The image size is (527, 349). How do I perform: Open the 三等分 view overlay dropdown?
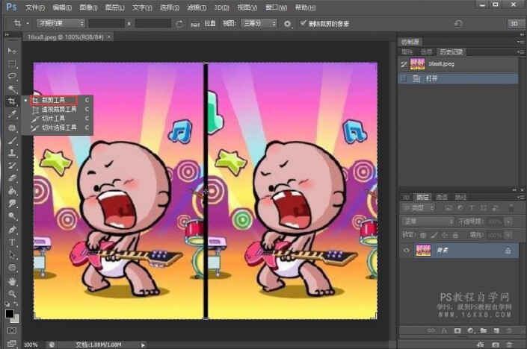pos(260,24)
